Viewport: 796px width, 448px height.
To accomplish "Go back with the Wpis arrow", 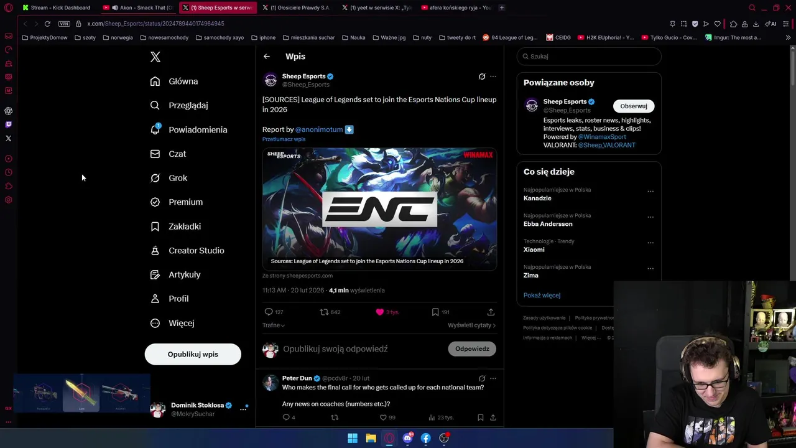I will point(267,57).
